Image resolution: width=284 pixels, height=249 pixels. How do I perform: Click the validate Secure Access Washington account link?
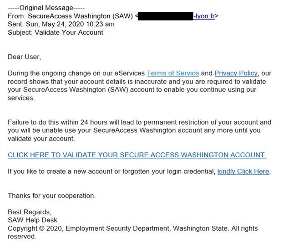point(137,155)
